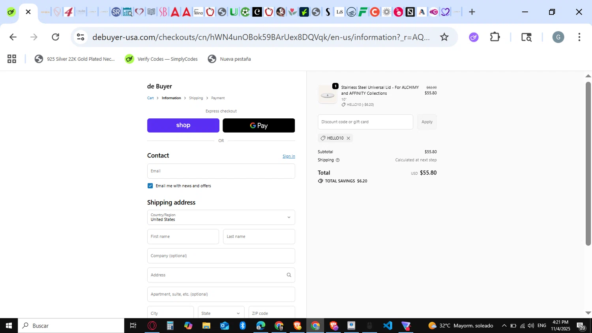Viewport: 592px width, 333px height.
Task: Pay with the Google Pay button
Action: 259,125
